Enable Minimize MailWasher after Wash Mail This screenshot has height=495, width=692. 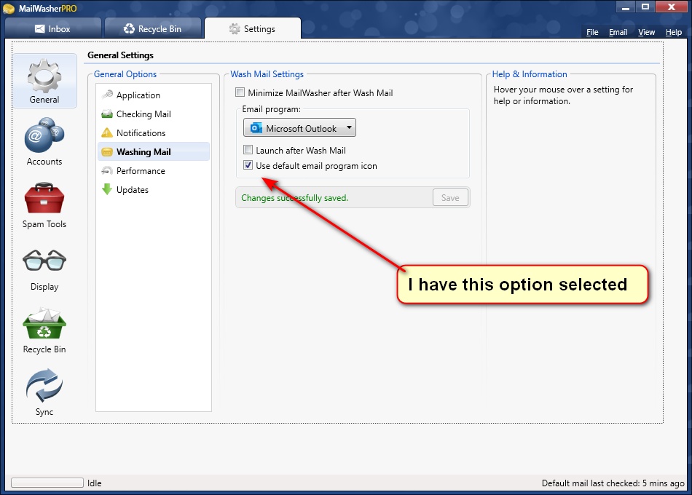240,92
